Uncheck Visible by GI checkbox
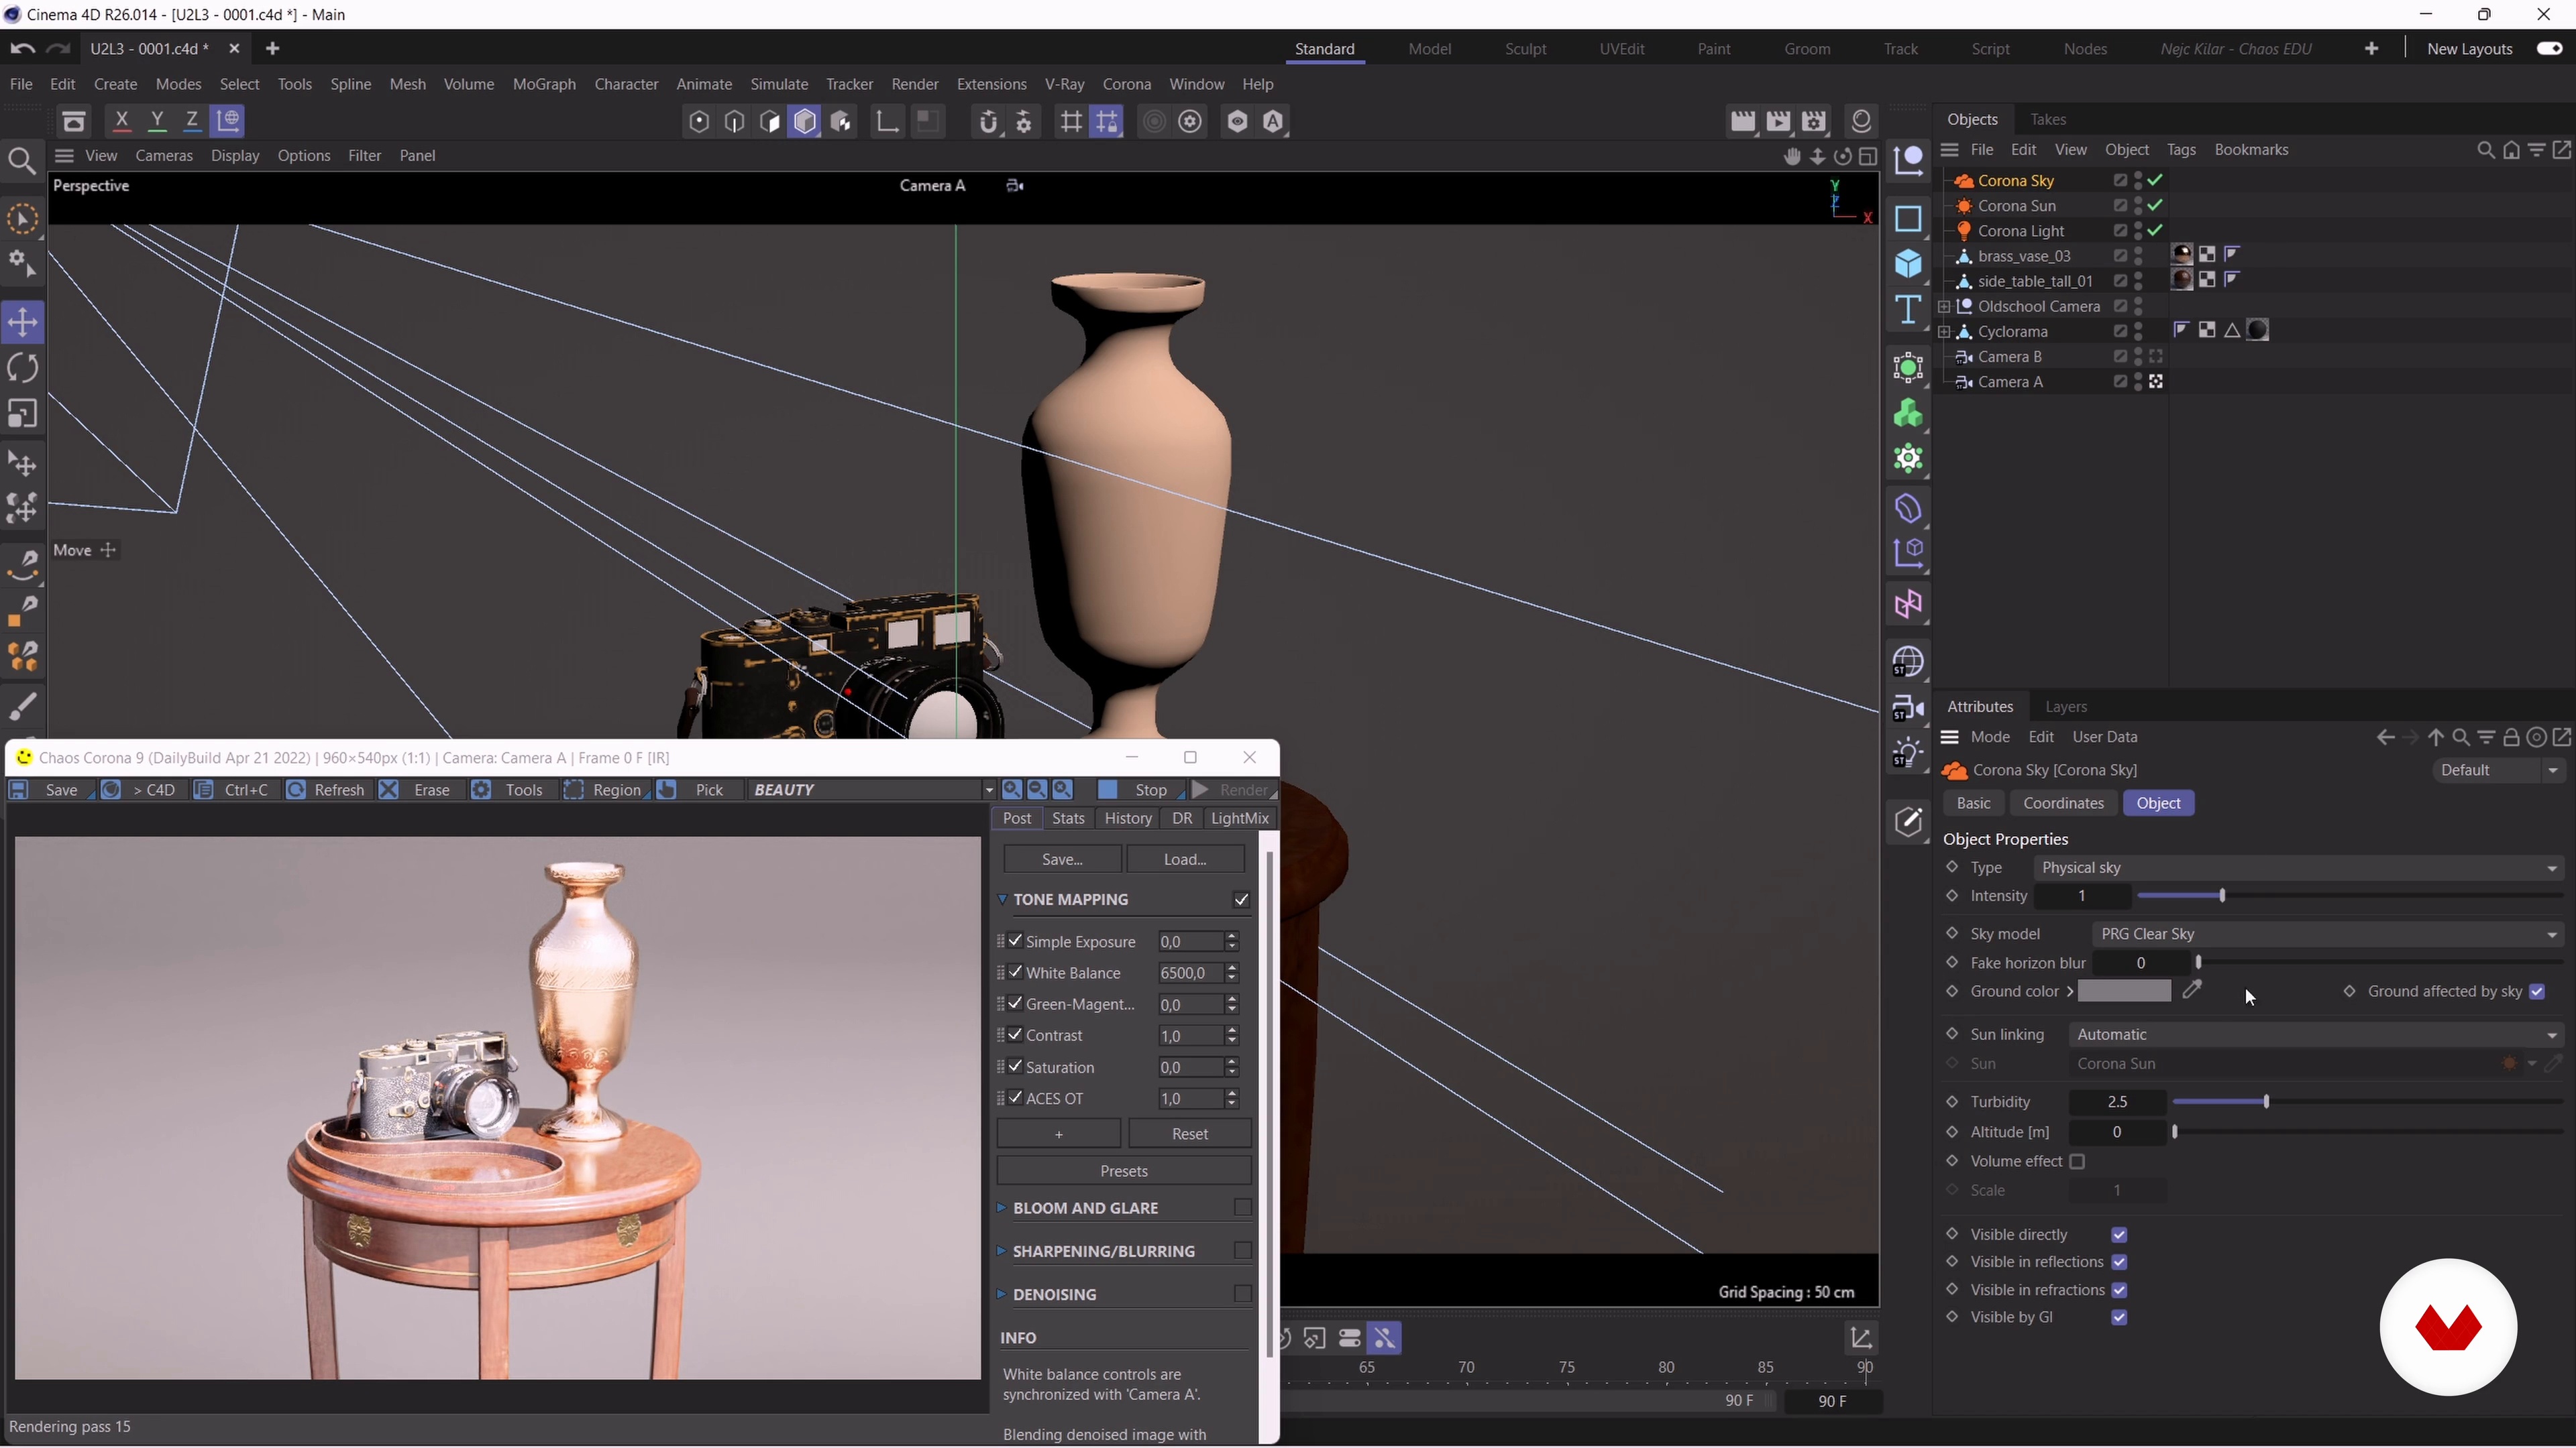The height and width of the screenshot is (1448, 2576). point(2119,1318)
